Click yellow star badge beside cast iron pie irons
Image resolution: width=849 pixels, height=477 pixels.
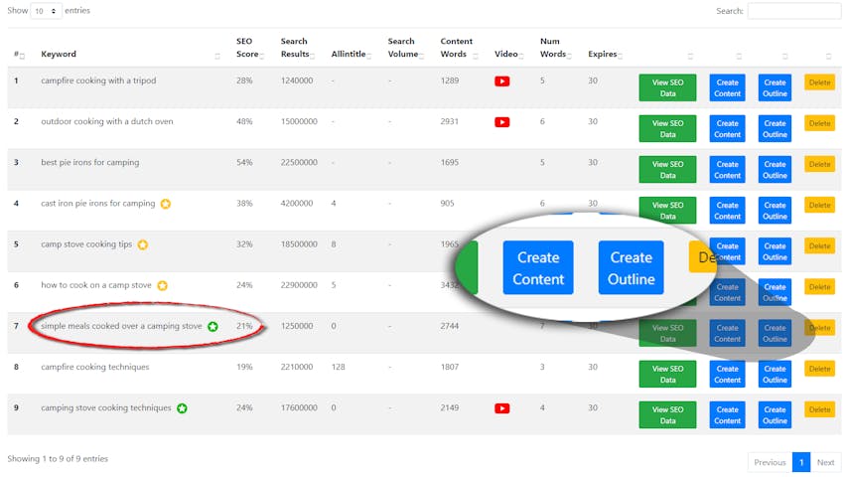point(166,204)
